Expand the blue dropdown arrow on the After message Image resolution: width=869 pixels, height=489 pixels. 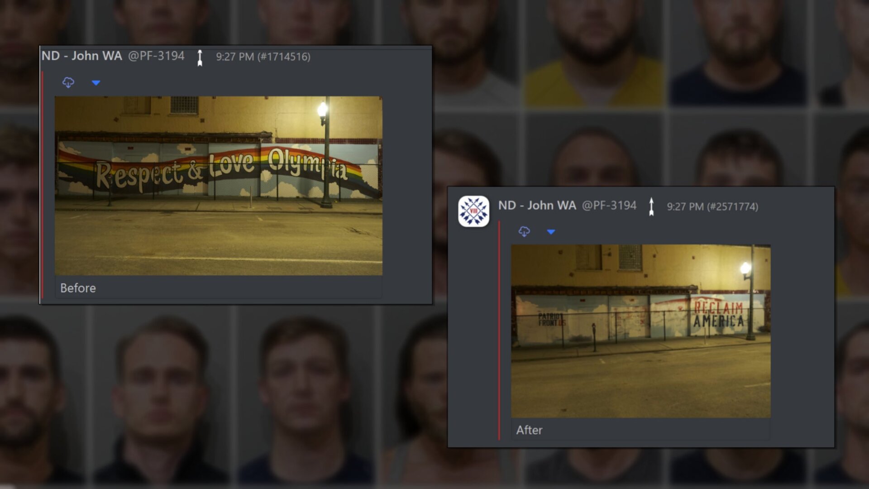point(551,231)
